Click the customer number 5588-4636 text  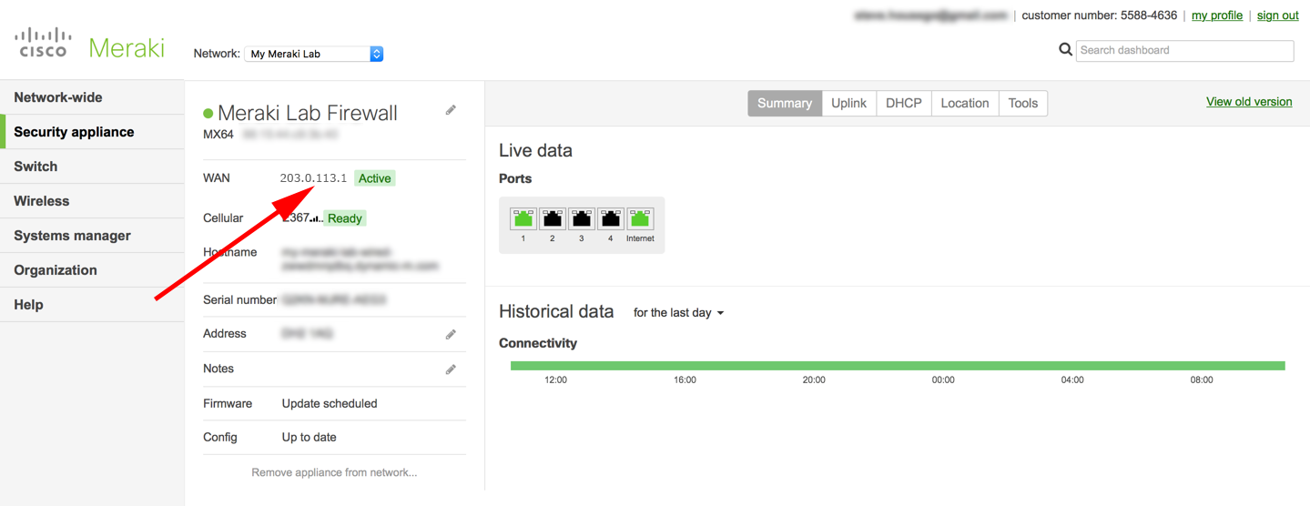(x=1100, y=15)
